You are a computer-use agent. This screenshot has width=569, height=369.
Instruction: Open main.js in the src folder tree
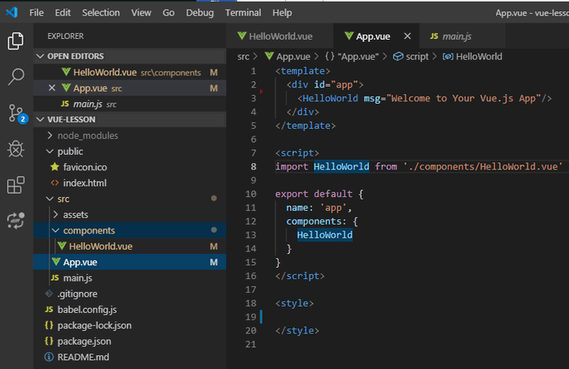coord(129,277)
